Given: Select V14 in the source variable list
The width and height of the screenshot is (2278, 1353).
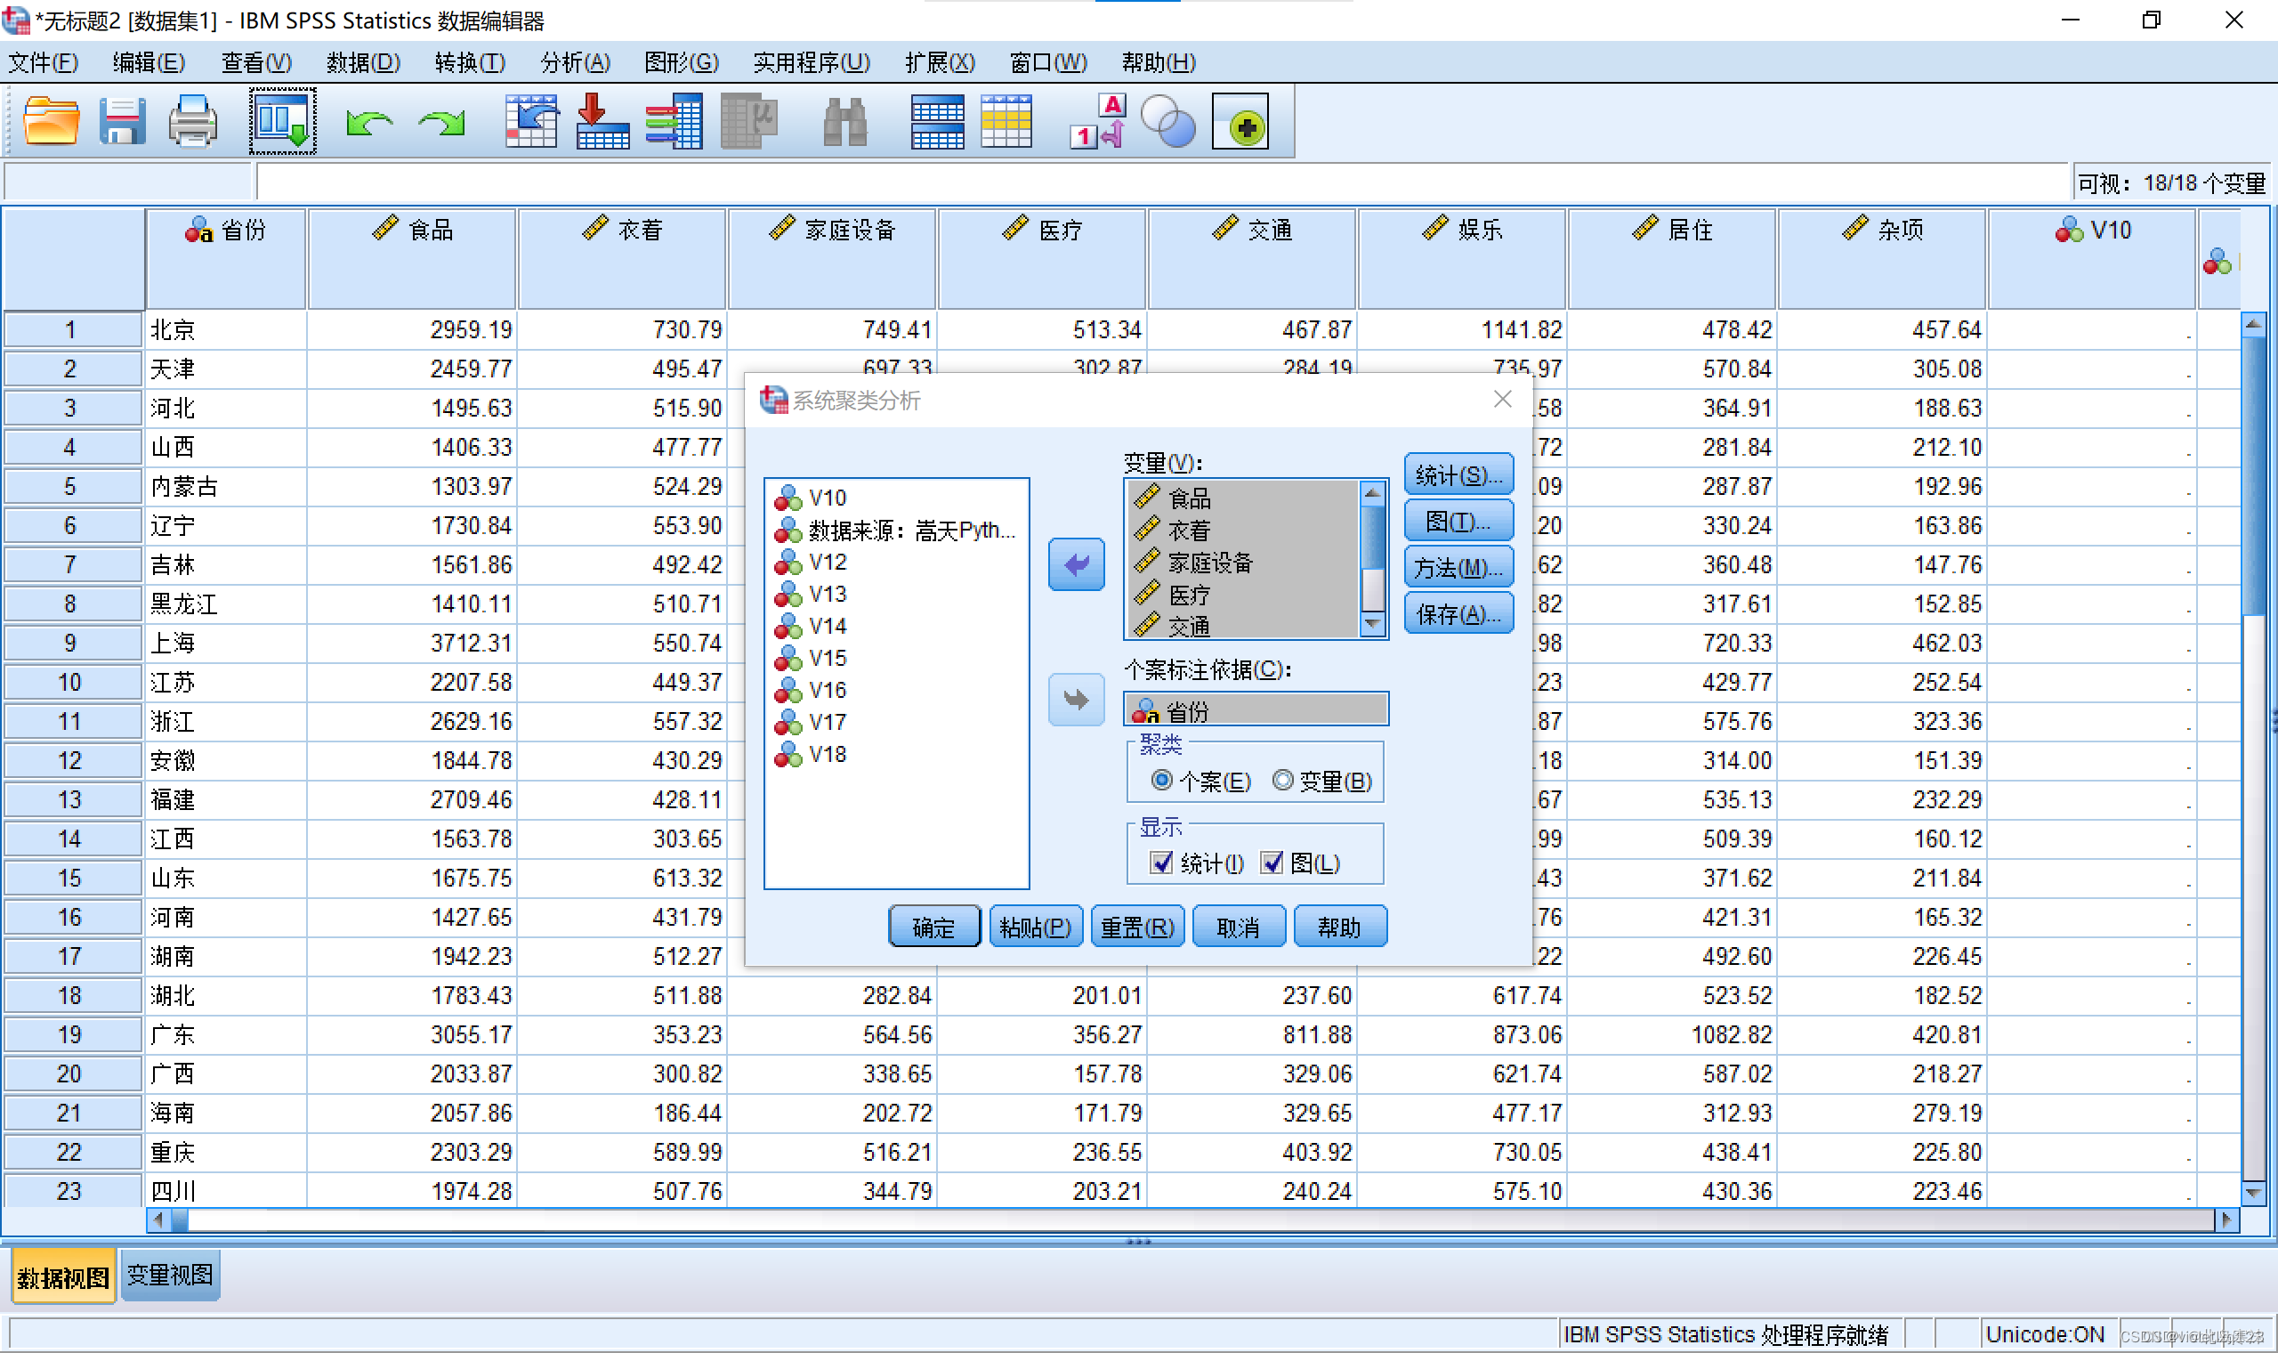Looking at the screenshot, I should (x=828, y=627).
